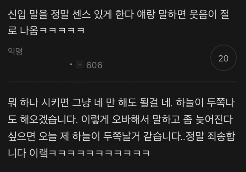
Task: Click final body line 니다 이랰ㅋㅋㅋ
Action: (x=79, y=153)
